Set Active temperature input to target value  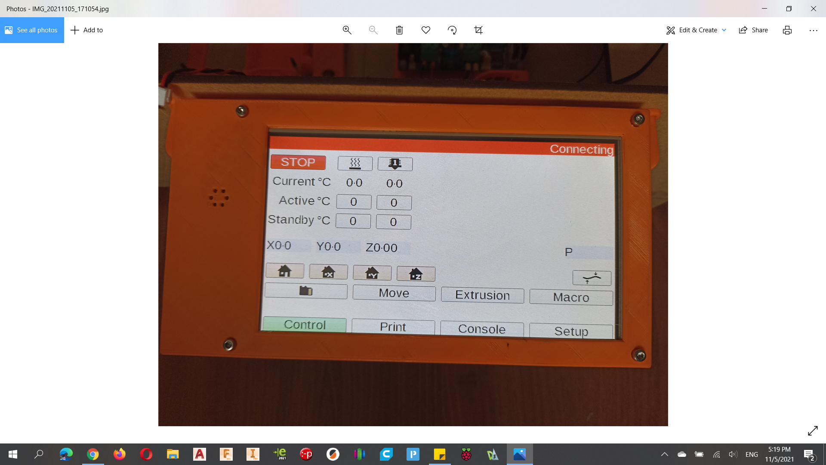(x=353, y=201)
